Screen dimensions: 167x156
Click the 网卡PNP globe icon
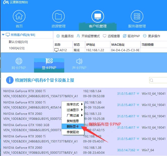19,61
